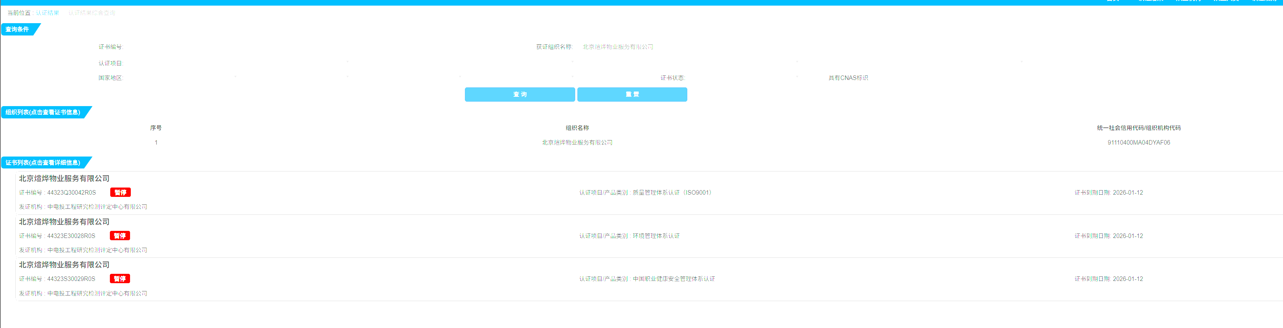Click 环境管理体系认证 project text
Screen dimensions: 1283x328
click(x=656, y=236)
